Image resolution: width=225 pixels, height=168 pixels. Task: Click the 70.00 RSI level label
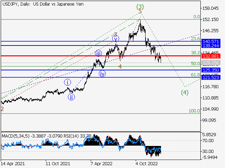click(x=208, y=141)
